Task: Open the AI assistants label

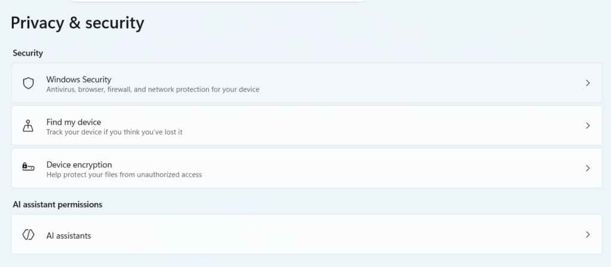Action: tap(69, 235)
